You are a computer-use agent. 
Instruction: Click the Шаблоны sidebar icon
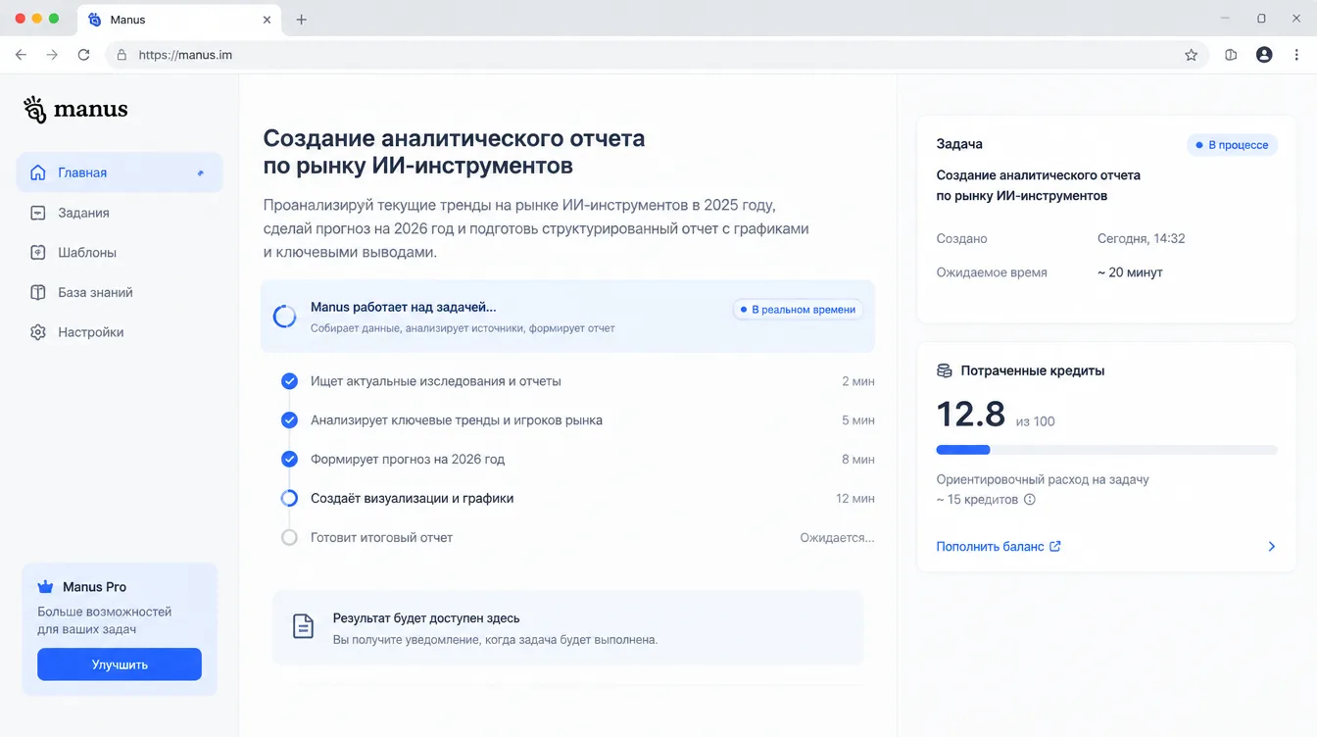pos(38,253)
